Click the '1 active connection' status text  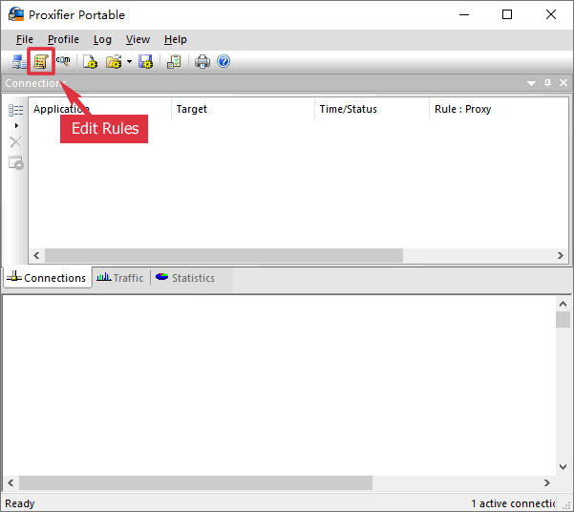pos(513,503)
